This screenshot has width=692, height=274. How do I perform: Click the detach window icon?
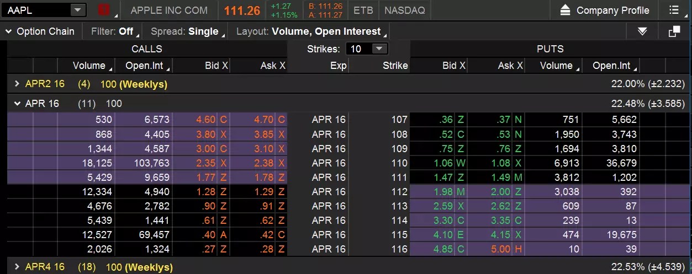coord(674,31)
